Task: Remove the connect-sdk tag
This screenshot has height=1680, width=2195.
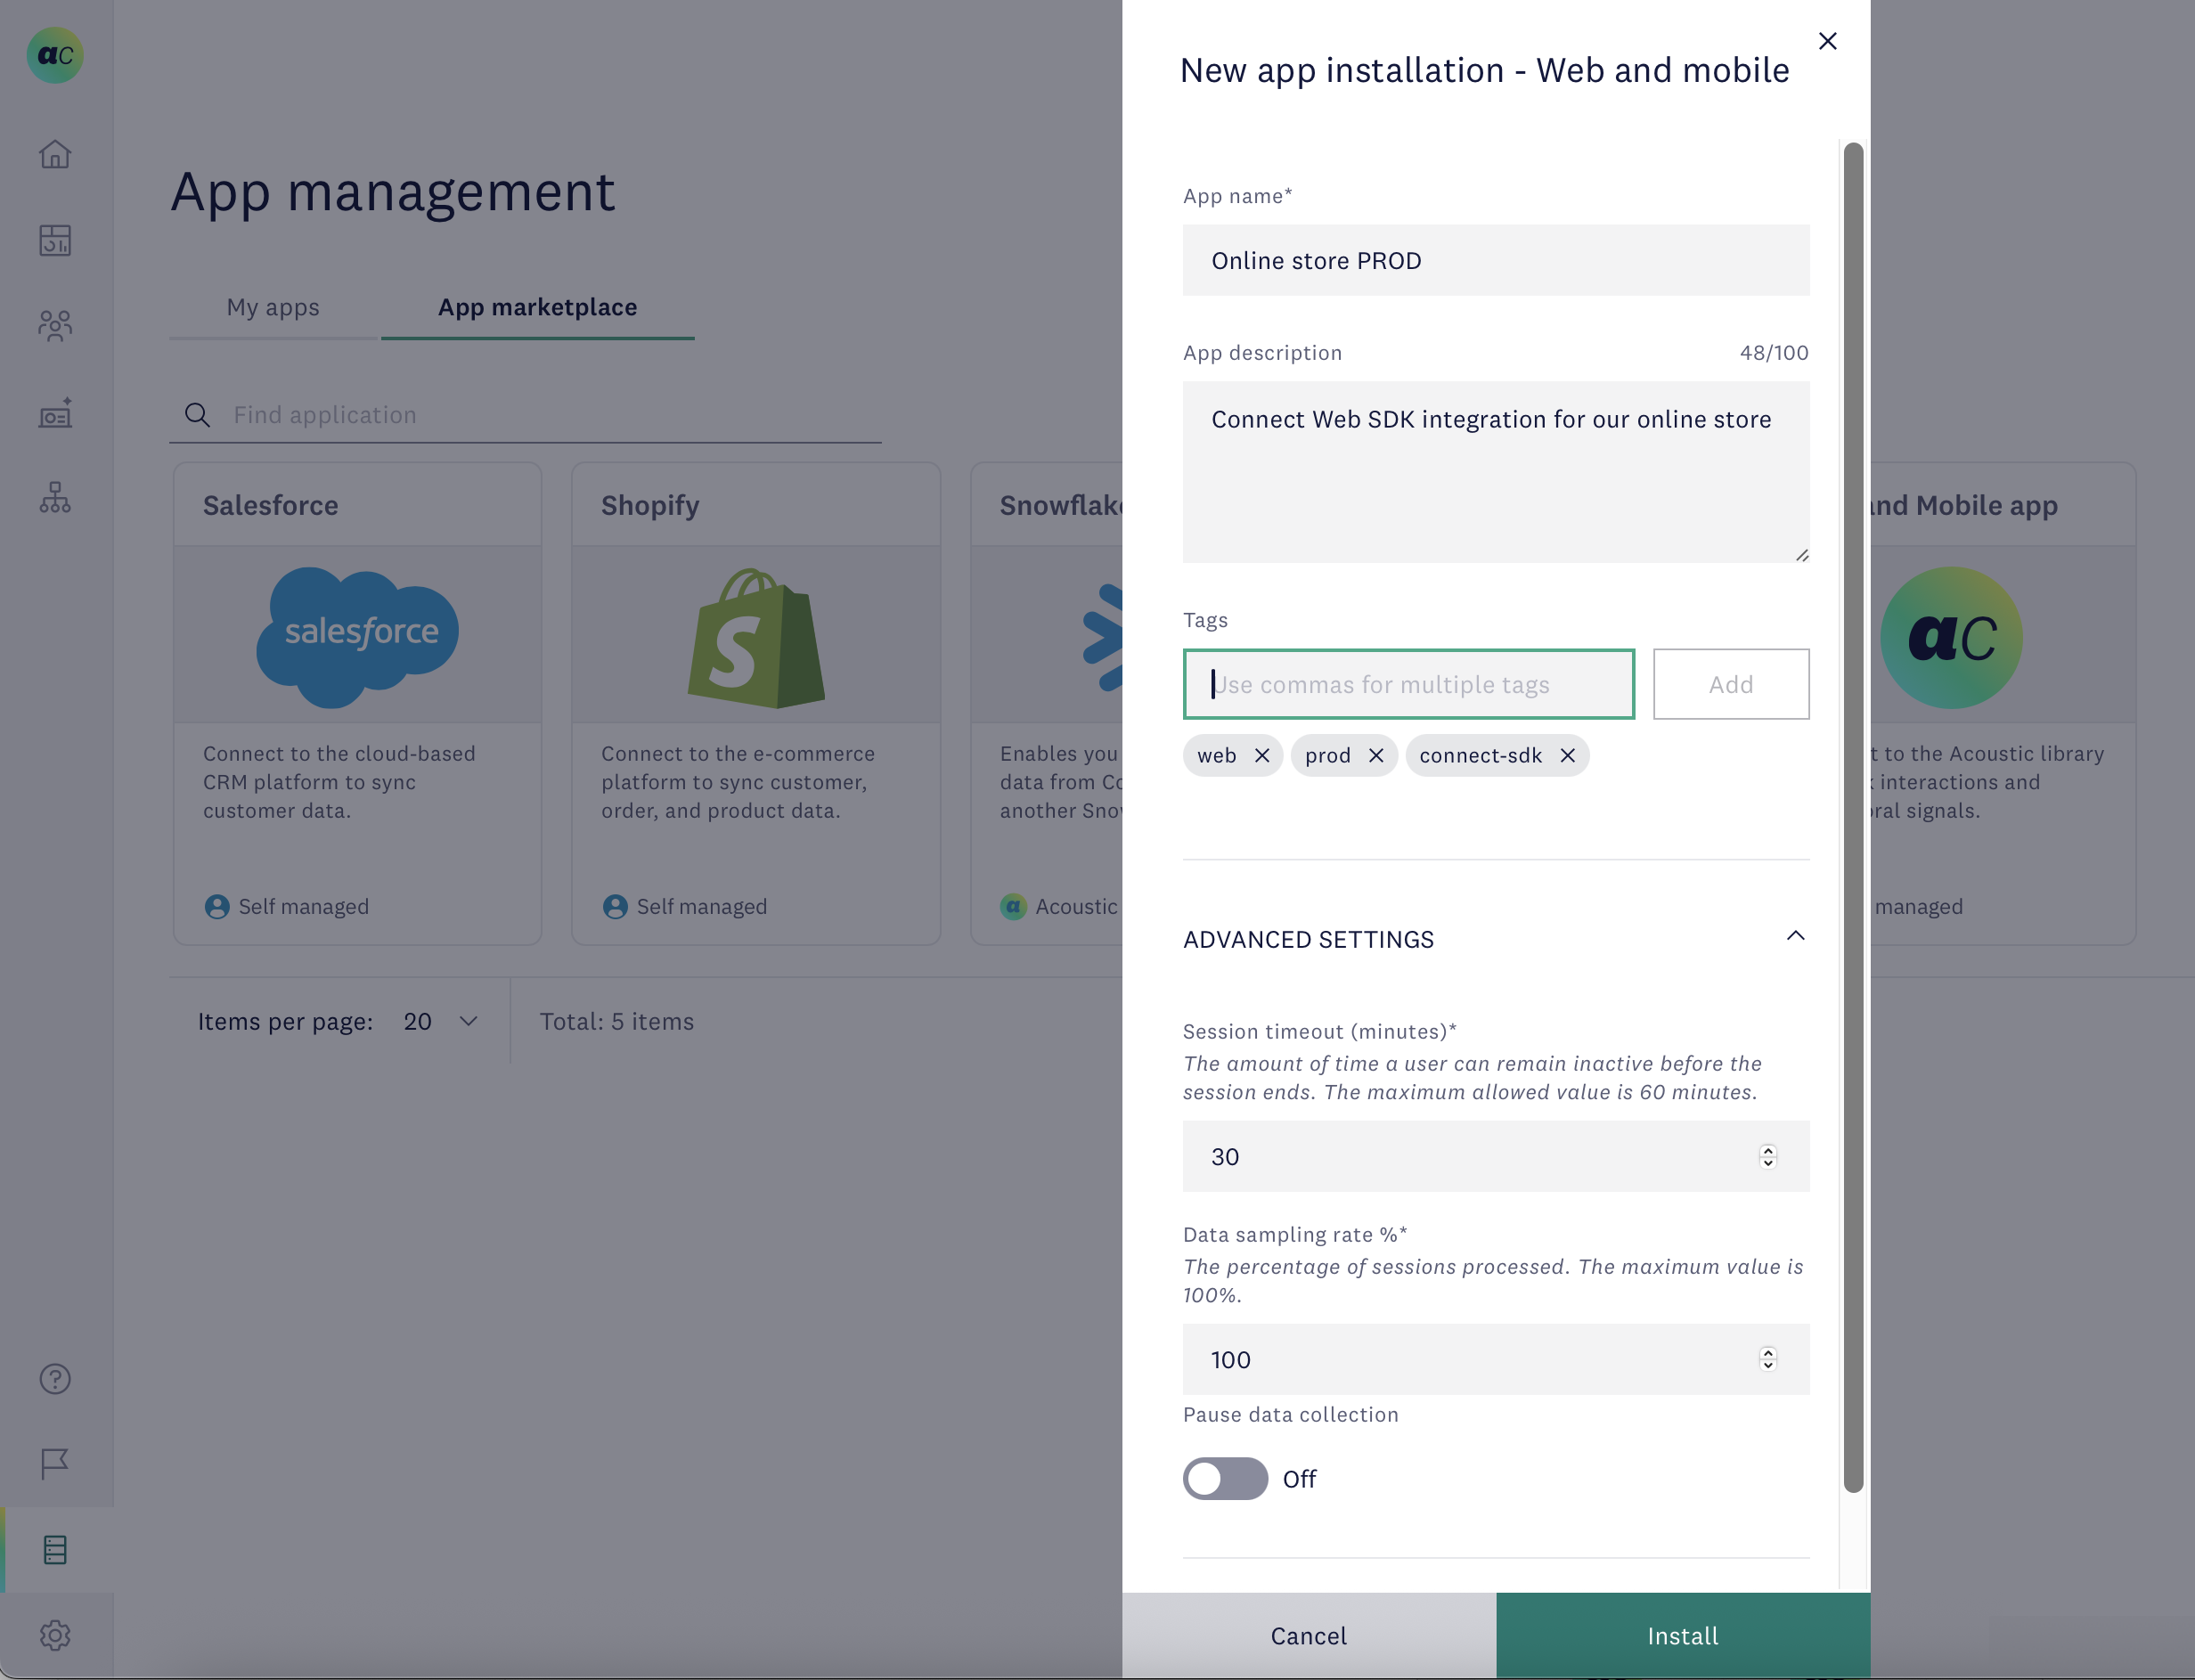Action: coord(1567,755)
